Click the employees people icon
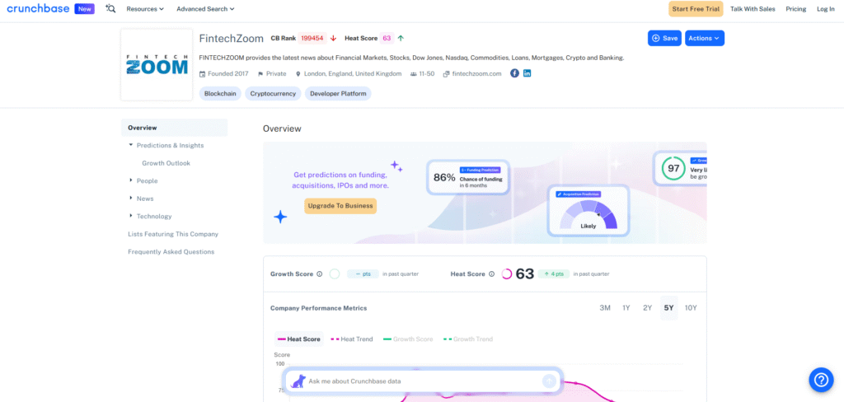 [x=414, y=73]
